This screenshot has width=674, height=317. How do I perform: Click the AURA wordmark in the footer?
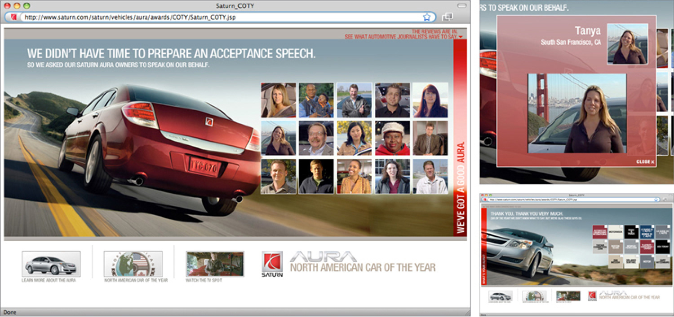324,256
